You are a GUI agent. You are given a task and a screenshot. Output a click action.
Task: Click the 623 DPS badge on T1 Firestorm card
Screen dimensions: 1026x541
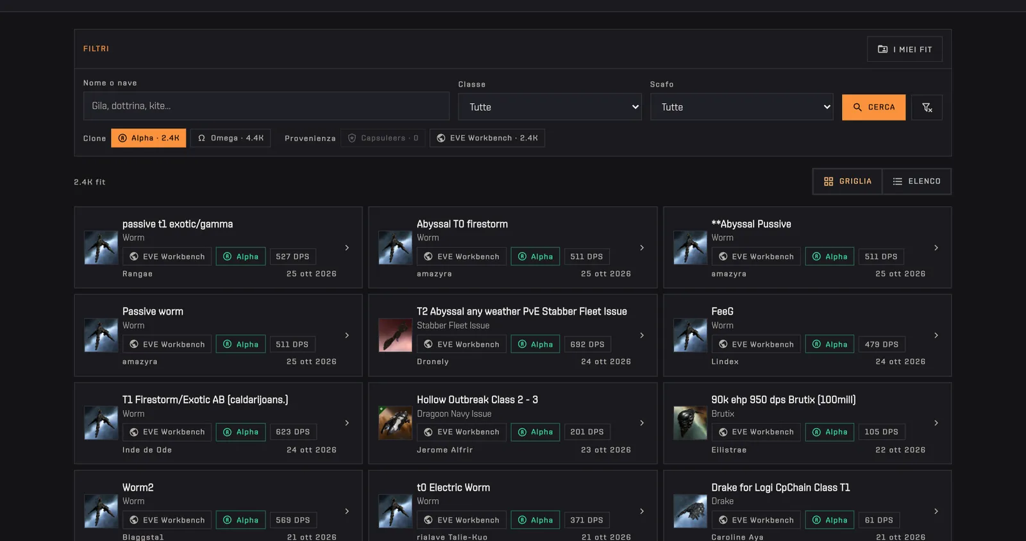click(x=292, y=432)
